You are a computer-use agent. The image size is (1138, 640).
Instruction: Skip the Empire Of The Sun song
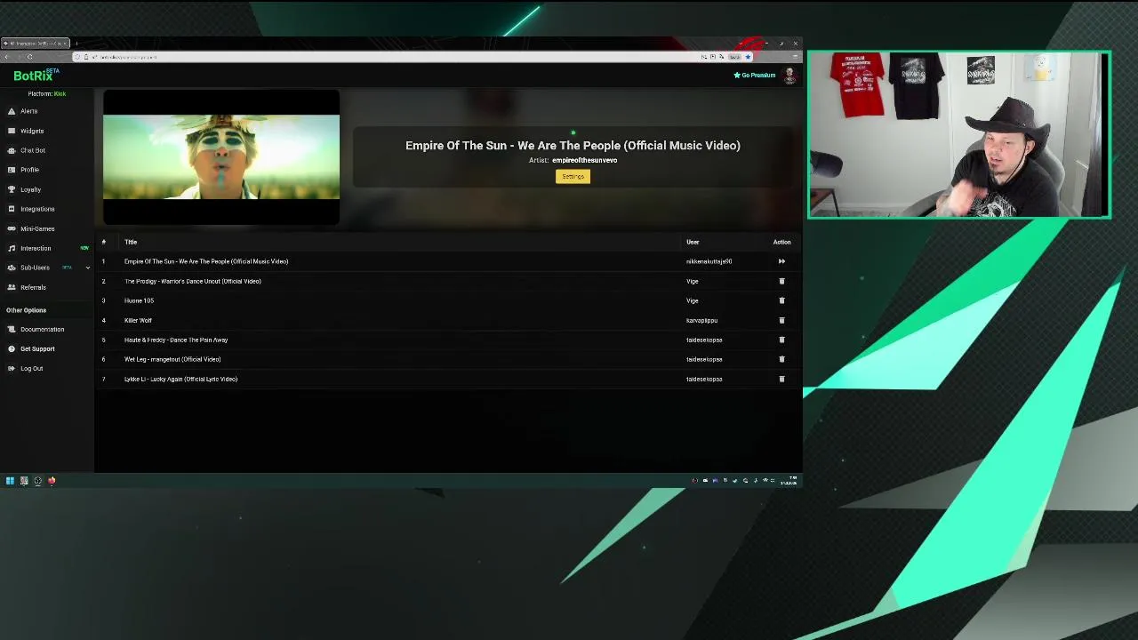[x=781, y=261]
